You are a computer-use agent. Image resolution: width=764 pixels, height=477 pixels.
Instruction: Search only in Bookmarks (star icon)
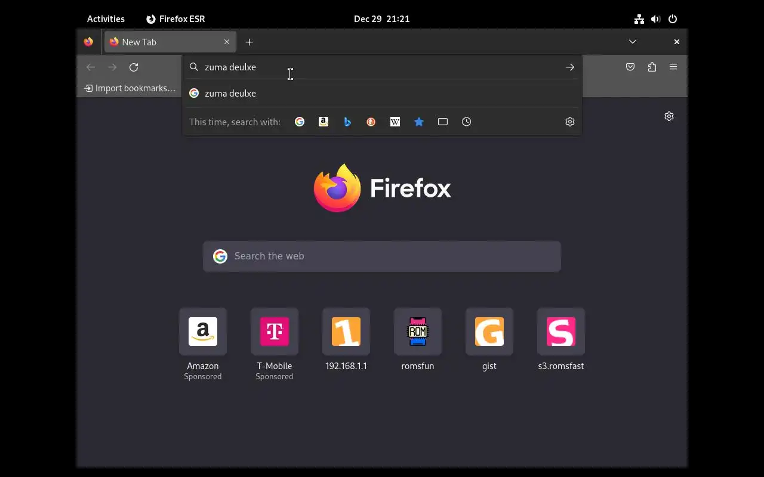tap(419, 122)
